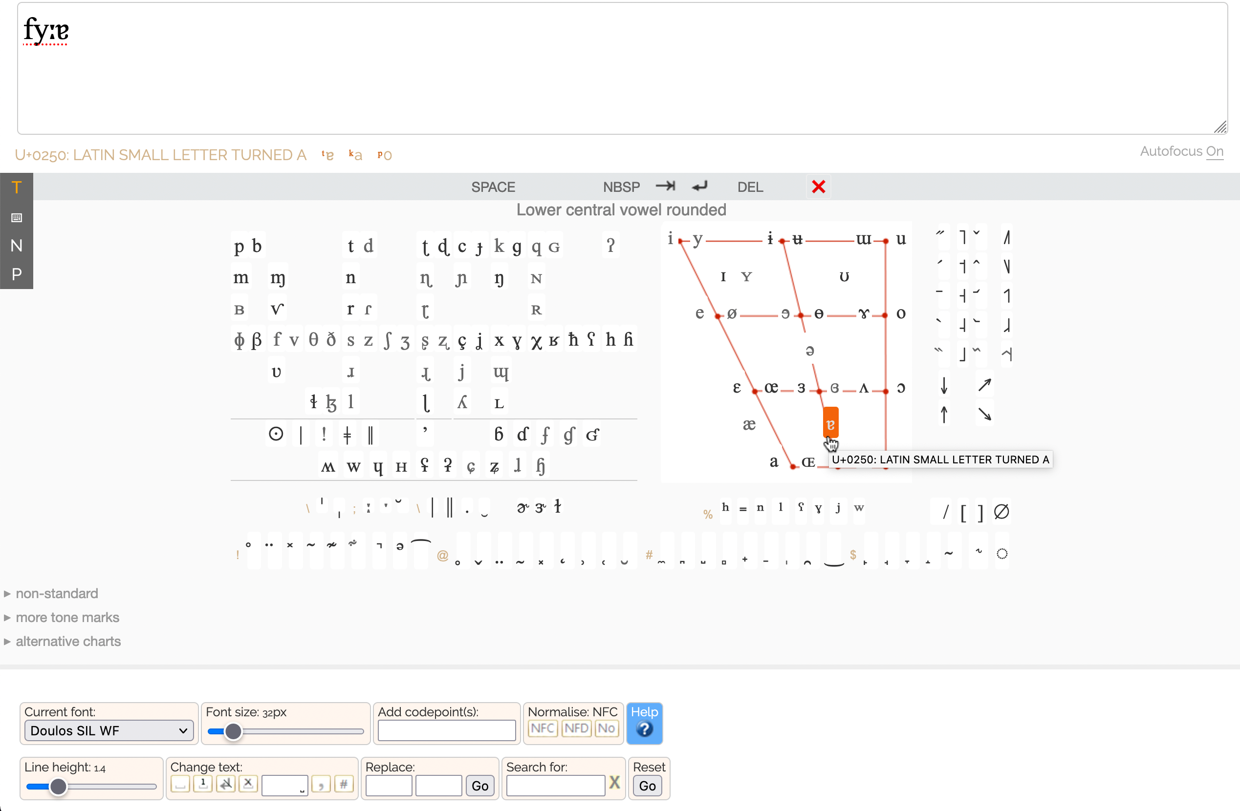This screenshot has width=1240, height=811.
Task: Insert the glottal stop symbol ʔ
Action: tap(610, 245)
